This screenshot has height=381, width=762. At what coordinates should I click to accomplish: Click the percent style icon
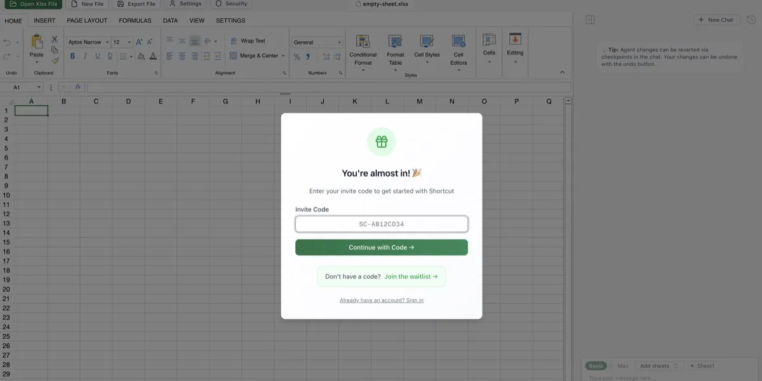296,56
